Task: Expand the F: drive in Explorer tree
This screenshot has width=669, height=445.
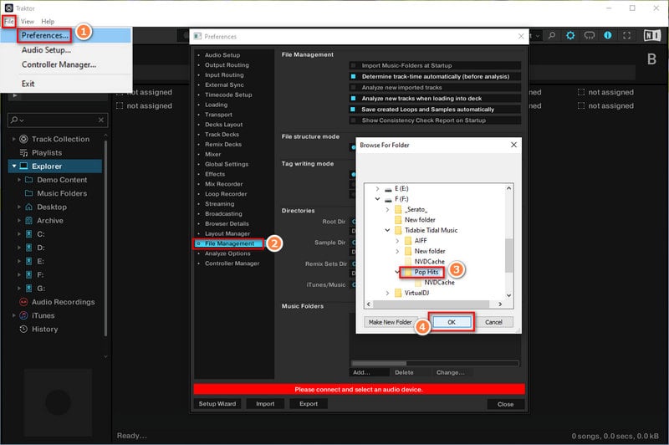Action: pos(18,274)
